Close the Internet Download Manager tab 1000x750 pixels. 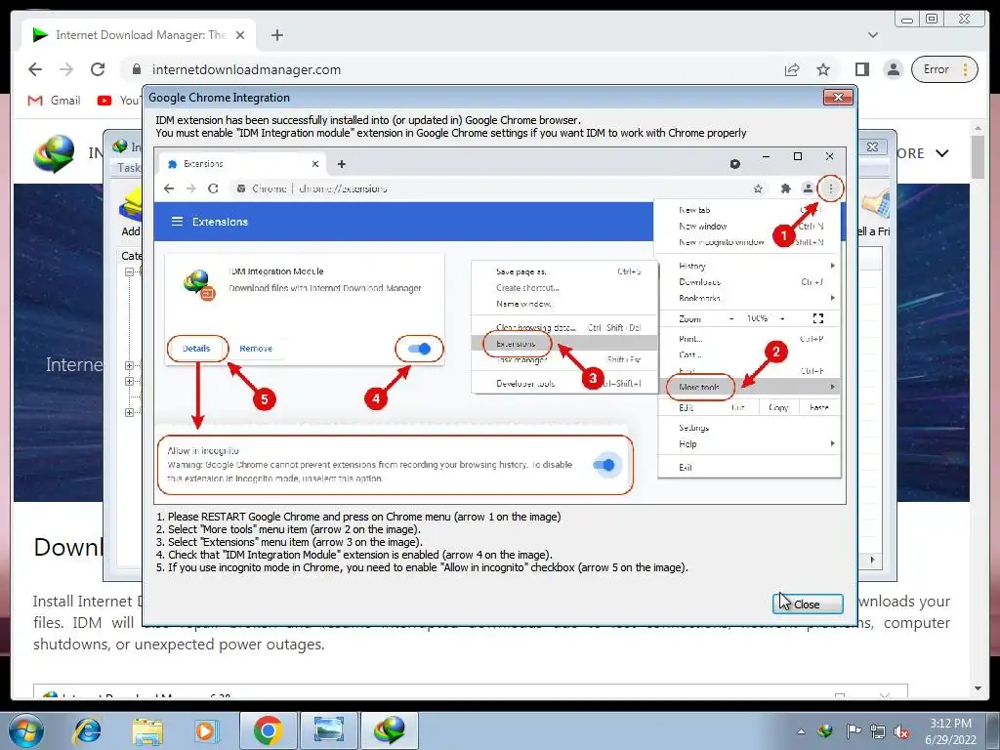click(240, 35)
